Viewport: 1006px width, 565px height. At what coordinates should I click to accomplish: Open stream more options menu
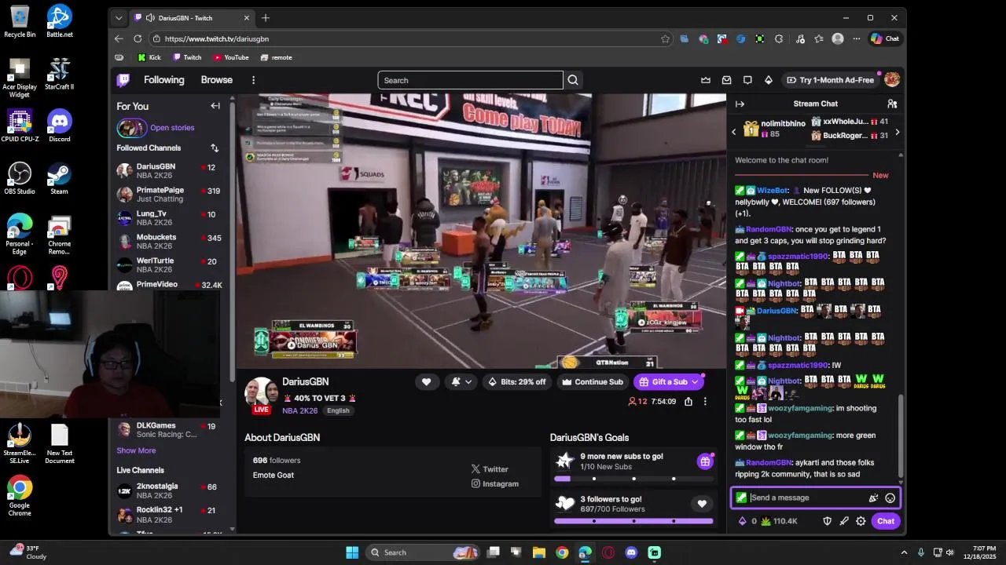pos(705,401)
